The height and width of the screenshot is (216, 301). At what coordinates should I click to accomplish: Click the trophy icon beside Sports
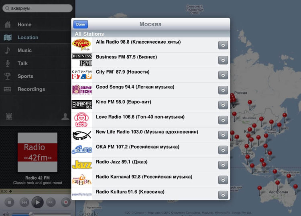[x=8, y=76]
